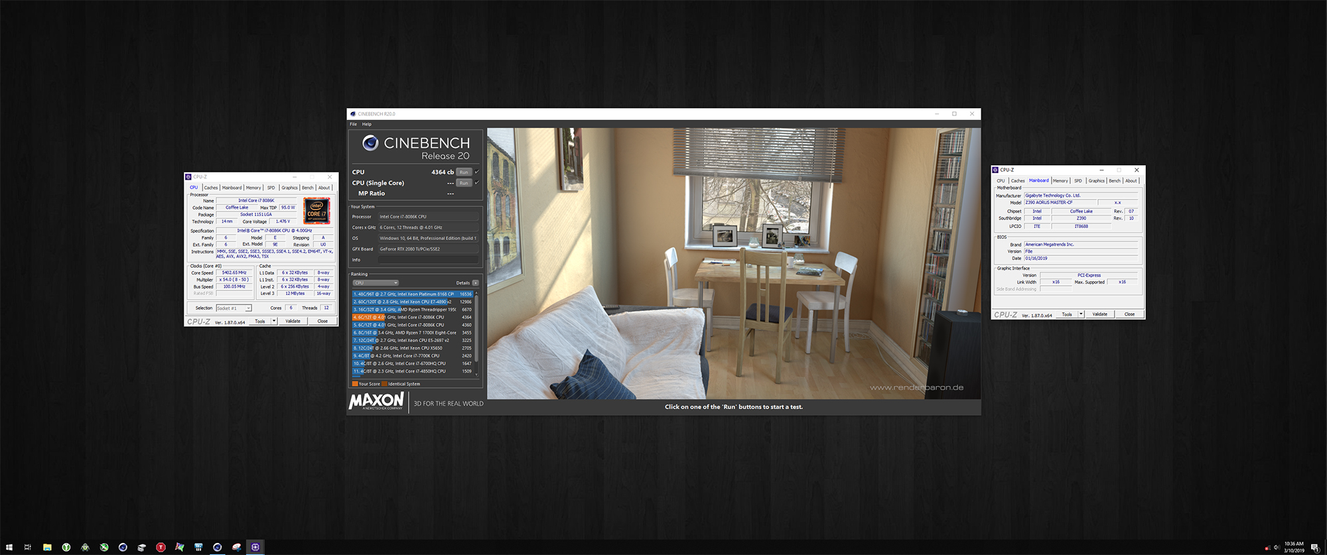
Task: Toggle the CPU (Single Core) test checkbox
Action: (476, 183)
